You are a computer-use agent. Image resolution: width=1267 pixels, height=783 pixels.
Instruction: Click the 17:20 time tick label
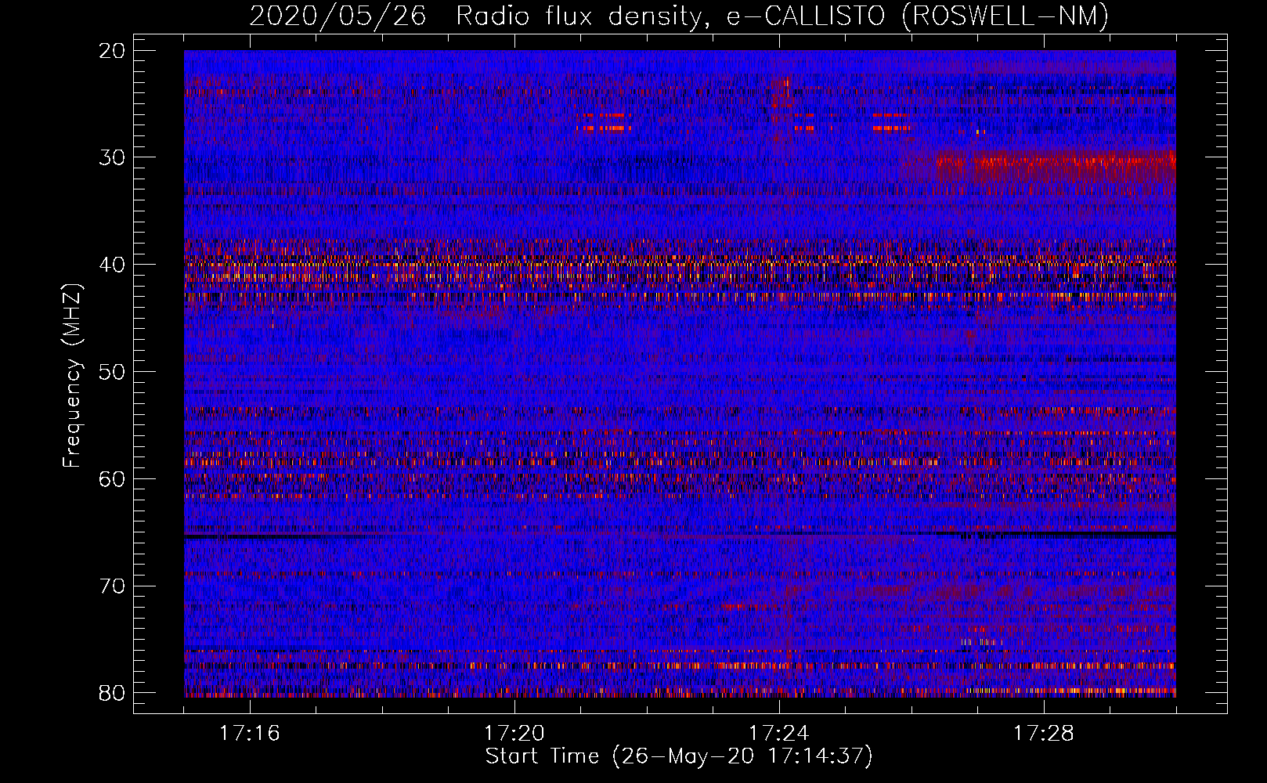(x=514, y=733)
